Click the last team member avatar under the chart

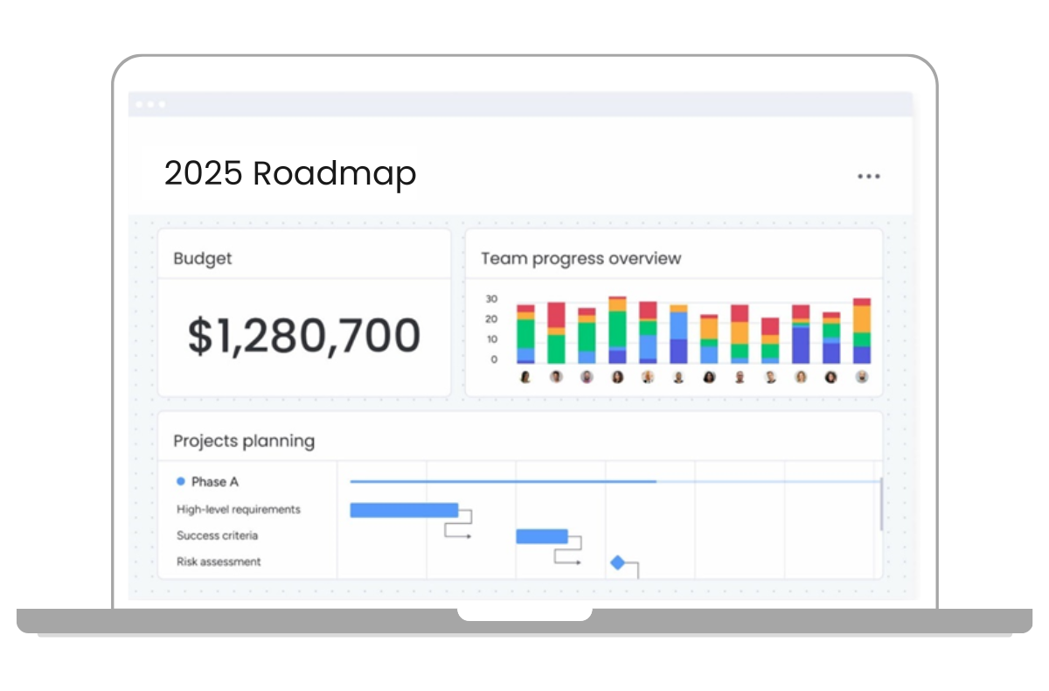tap(862, 377)
